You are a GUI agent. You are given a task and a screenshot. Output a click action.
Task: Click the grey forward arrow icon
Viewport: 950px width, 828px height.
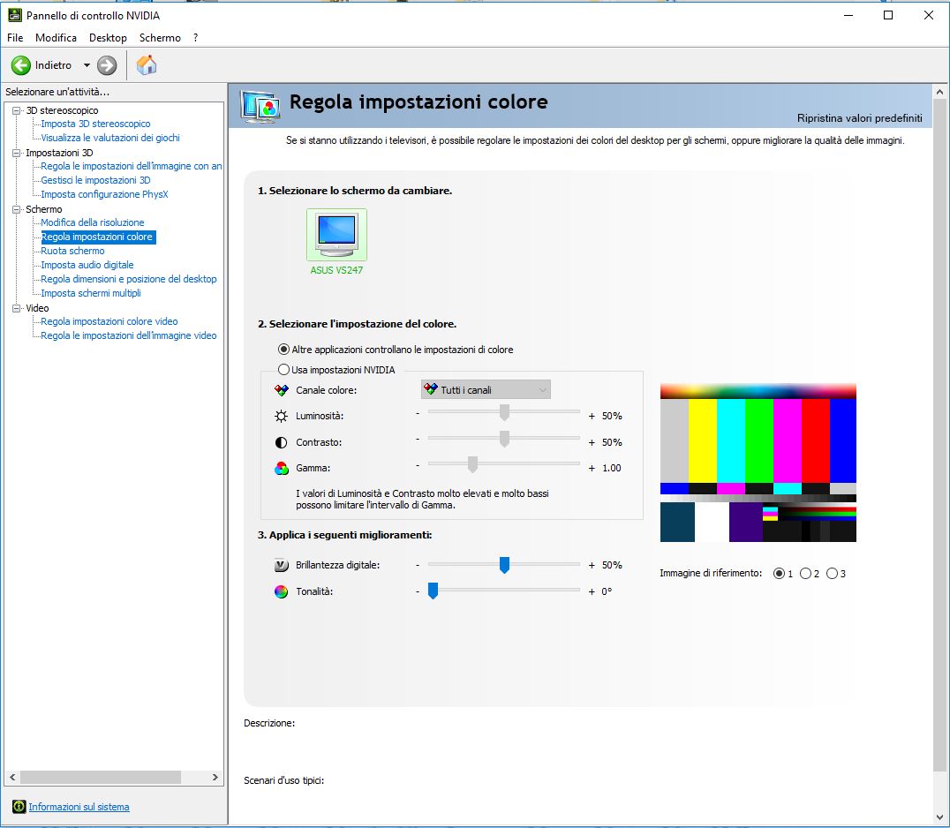(107, 65)
